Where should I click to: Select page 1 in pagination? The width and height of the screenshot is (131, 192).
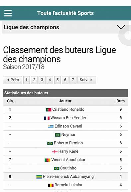coord(27,80)
